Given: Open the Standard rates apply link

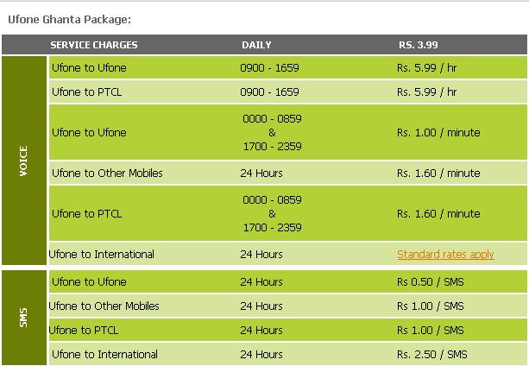Looking at the screenshot, I should (x=445, y=255).
